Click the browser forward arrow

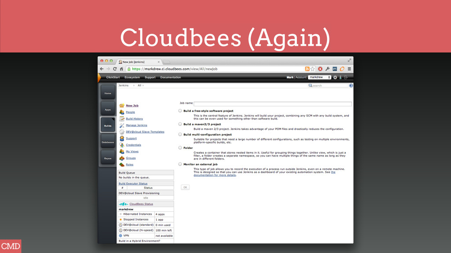pos(108,69)
